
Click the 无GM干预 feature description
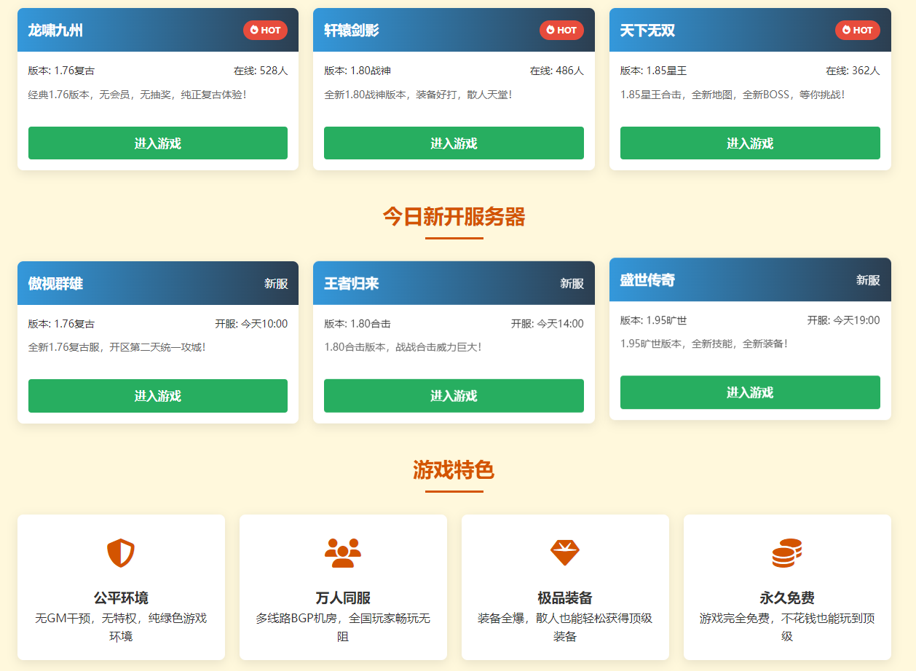click(121, 627)
